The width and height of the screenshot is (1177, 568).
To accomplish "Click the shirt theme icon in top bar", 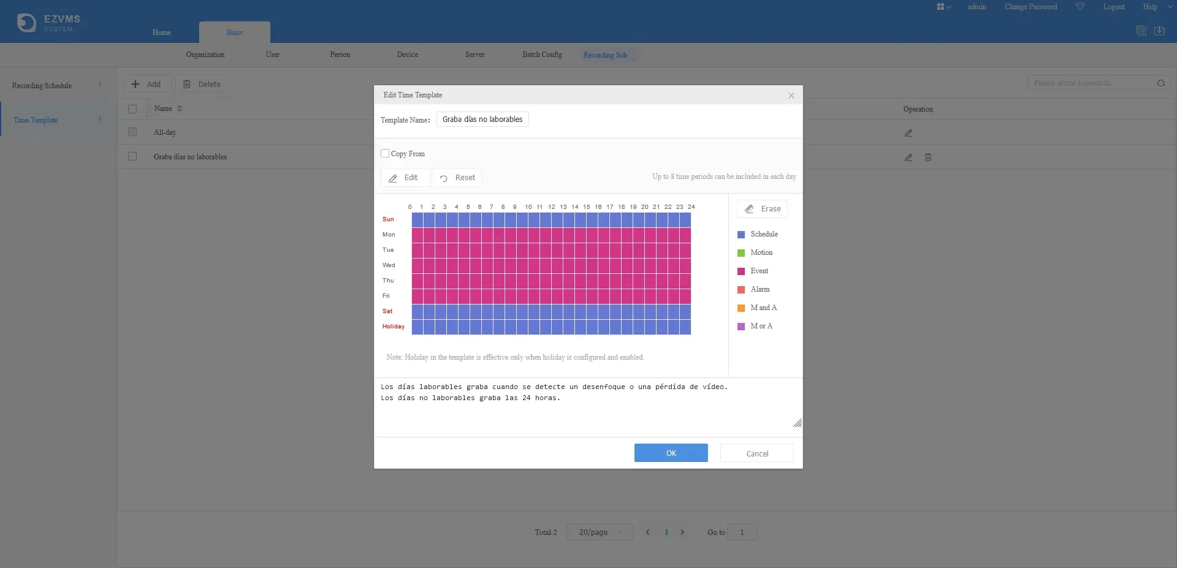I will point(1080,7).
